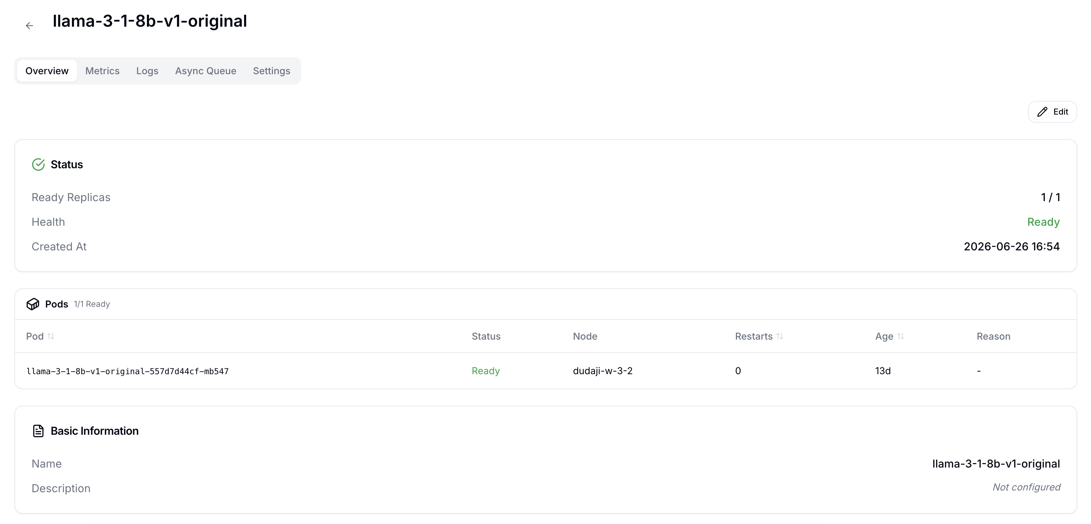Image resolution: width=1091 pixels, height=524 pixels.
Task: Click the Pods cube icon
Action: point(33,304)
